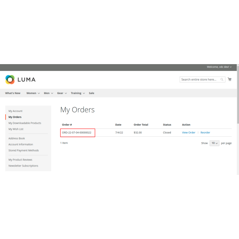Viewport: 239px width, 239px height.
Task: Expand the Training menu
Action: coord(78,93)
